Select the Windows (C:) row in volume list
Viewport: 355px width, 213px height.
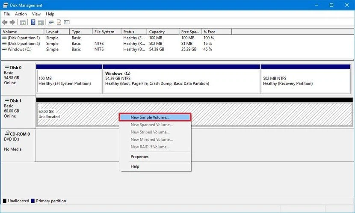(18, 49)
